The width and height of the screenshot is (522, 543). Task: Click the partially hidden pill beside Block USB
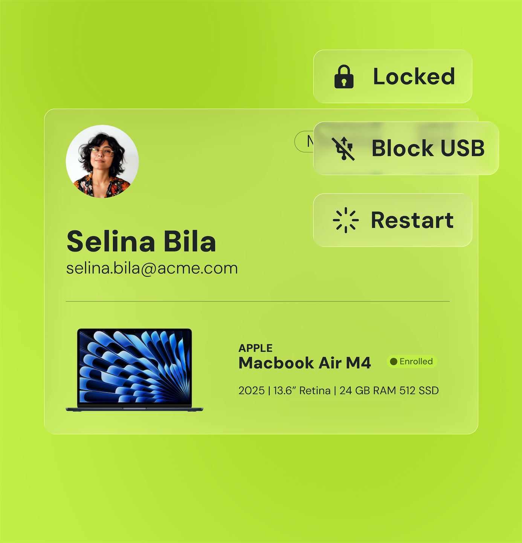click(304, 141)
